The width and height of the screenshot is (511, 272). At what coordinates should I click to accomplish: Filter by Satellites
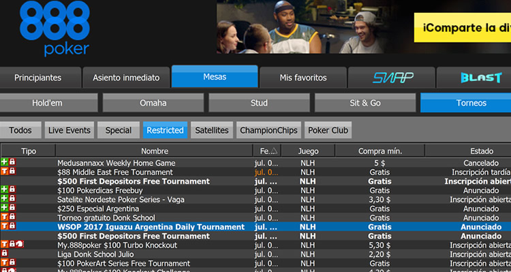[212, 130]
